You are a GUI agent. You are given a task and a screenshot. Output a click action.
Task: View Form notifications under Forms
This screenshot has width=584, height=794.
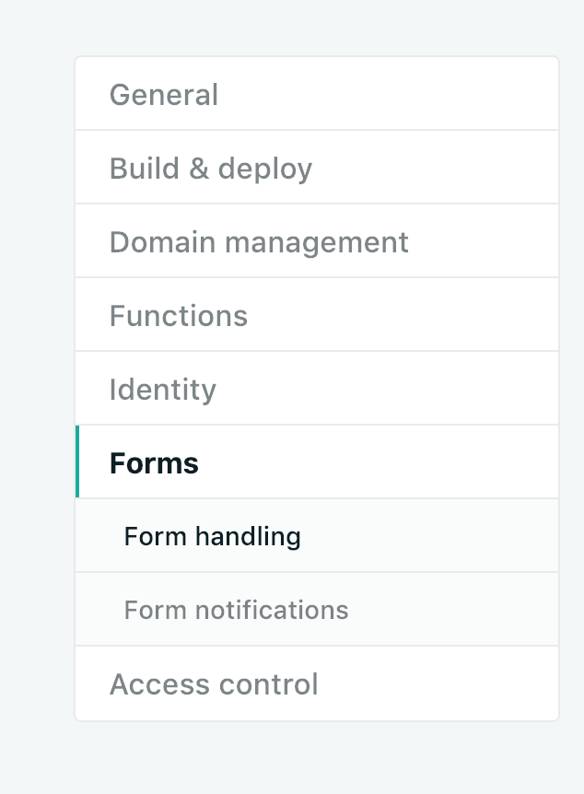(236, 610)
